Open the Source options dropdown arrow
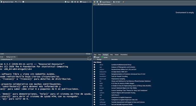 87,2
